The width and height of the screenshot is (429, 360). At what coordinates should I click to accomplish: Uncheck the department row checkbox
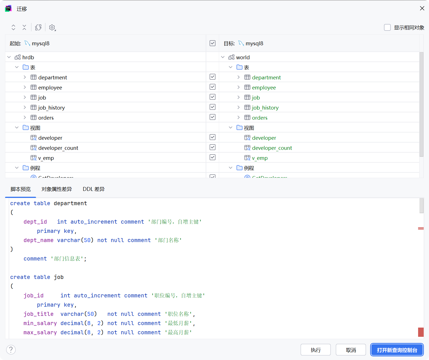[x=212, y=77]
